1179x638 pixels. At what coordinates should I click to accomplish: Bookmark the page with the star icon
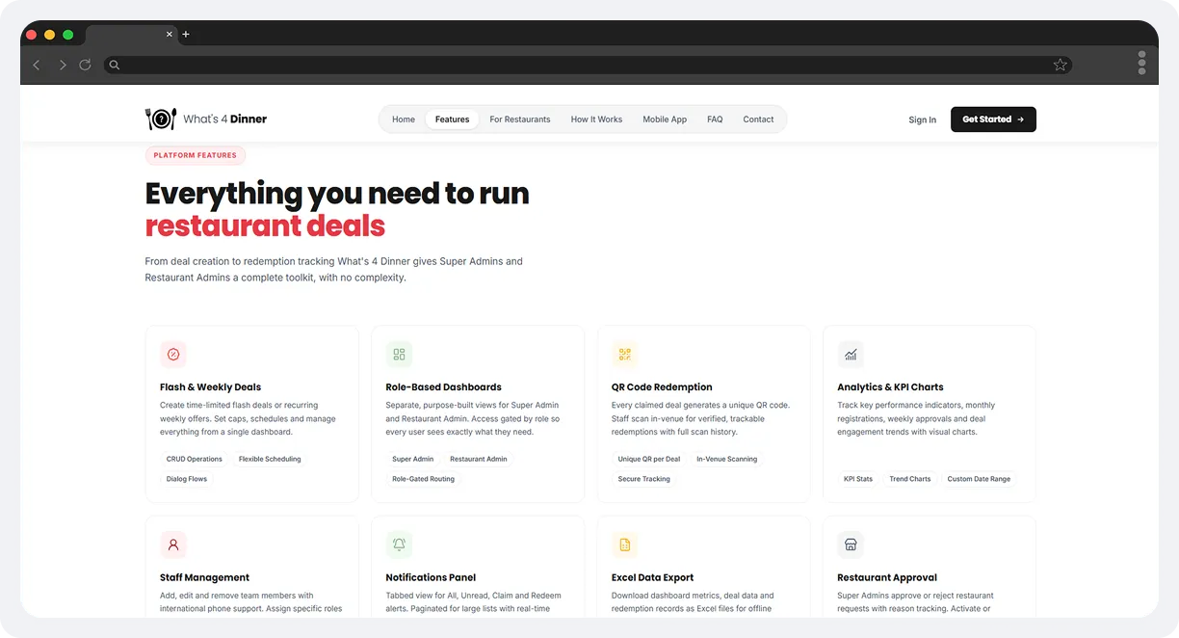pyautogui.click(x=1061, y=65)
